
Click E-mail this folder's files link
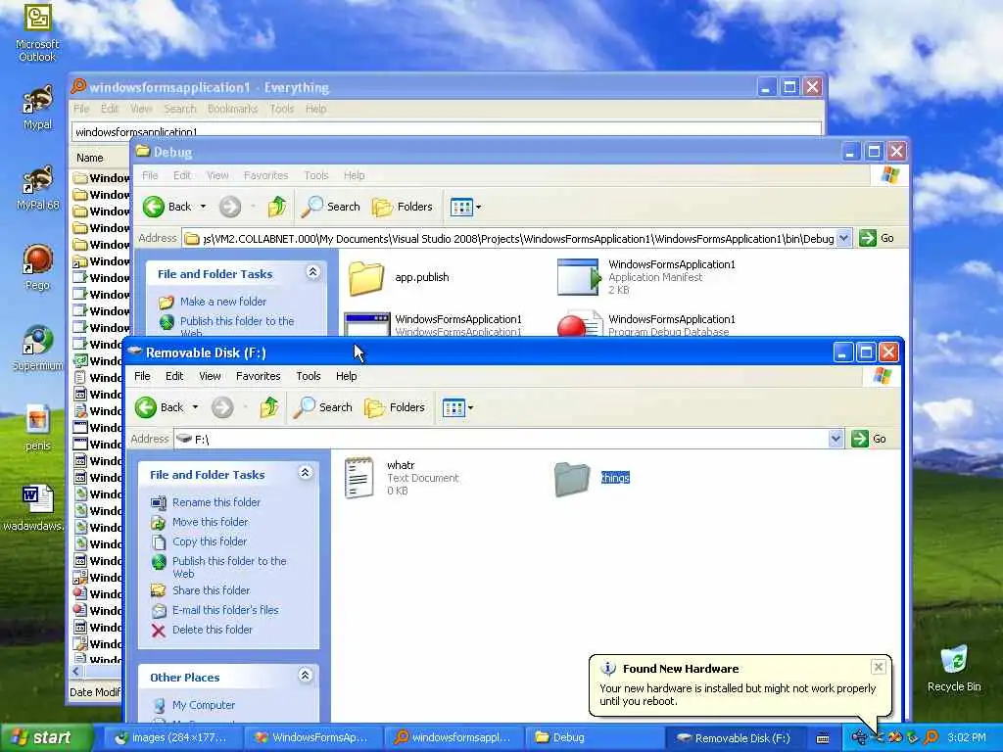point(225,610)
